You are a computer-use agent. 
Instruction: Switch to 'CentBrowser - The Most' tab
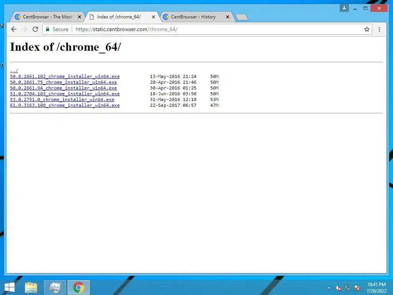(x=47, y=17)
